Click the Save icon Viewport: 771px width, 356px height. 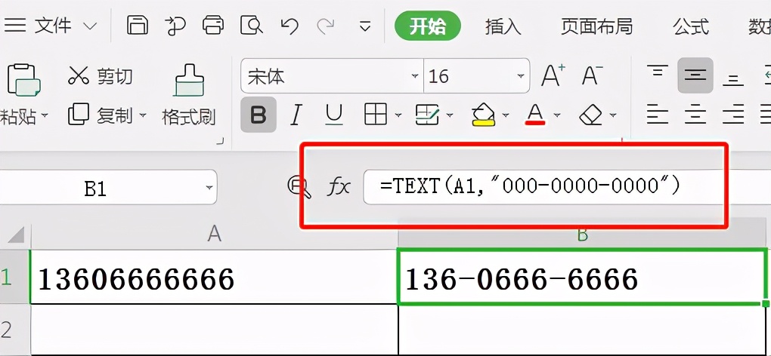pos(137,25)
